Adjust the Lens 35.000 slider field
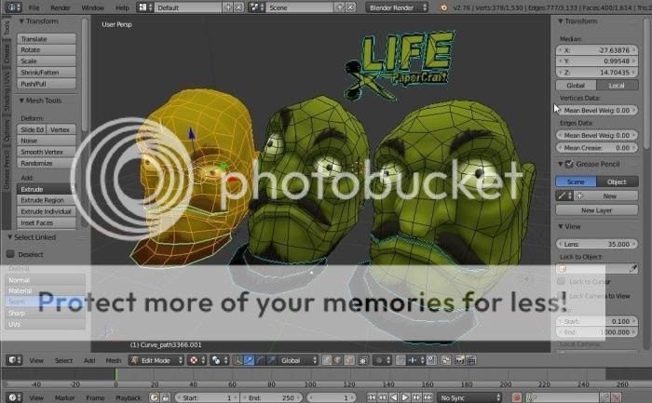Image resolution: width=652 pixels, height=403 pixels. tap(597, 244)
